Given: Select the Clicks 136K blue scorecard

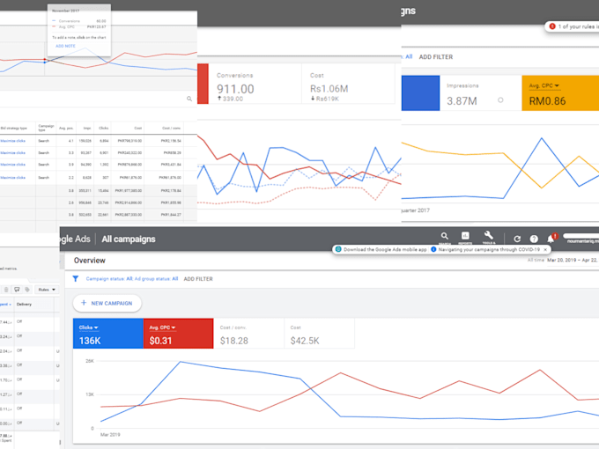Looking at the screenshot, I should click(108, 334).
